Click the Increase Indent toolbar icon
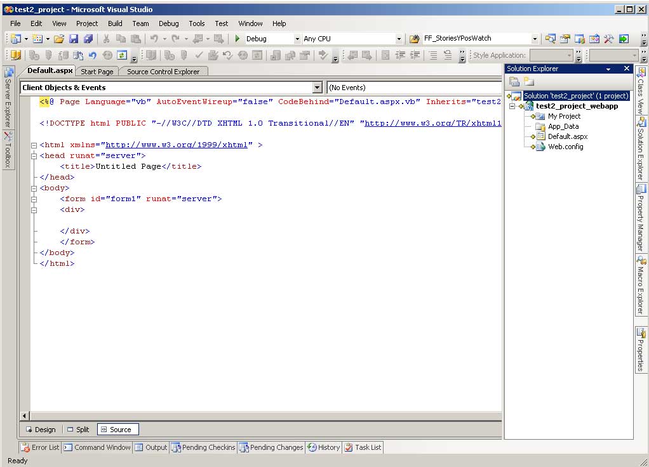Viewport: 649px width, 467px height. click(x=414, y=55)
